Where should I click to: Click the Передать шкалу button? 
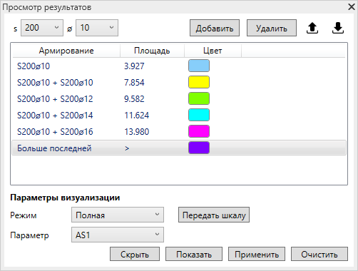214,215
